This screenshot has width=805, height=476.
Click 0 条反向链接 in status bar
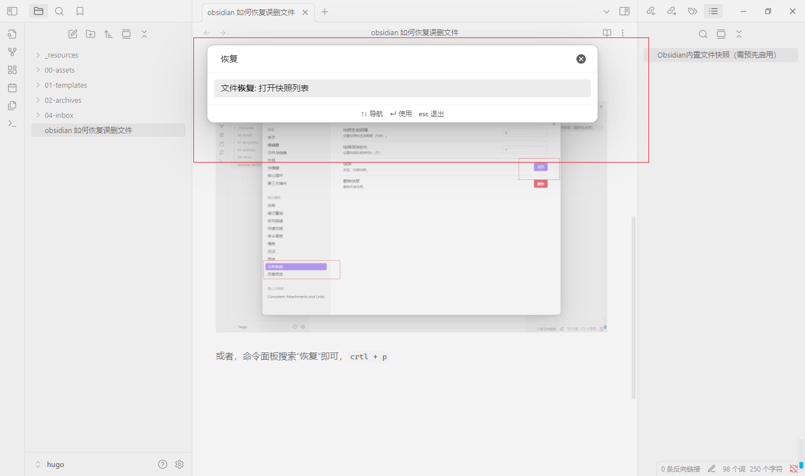coord(681,469)
